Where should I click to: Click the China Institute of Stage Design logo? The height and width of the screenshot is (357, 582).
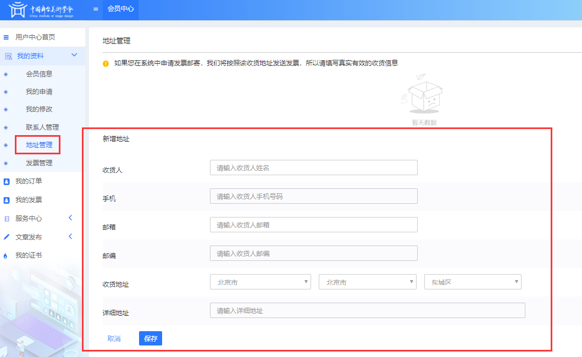click(41, 10)
